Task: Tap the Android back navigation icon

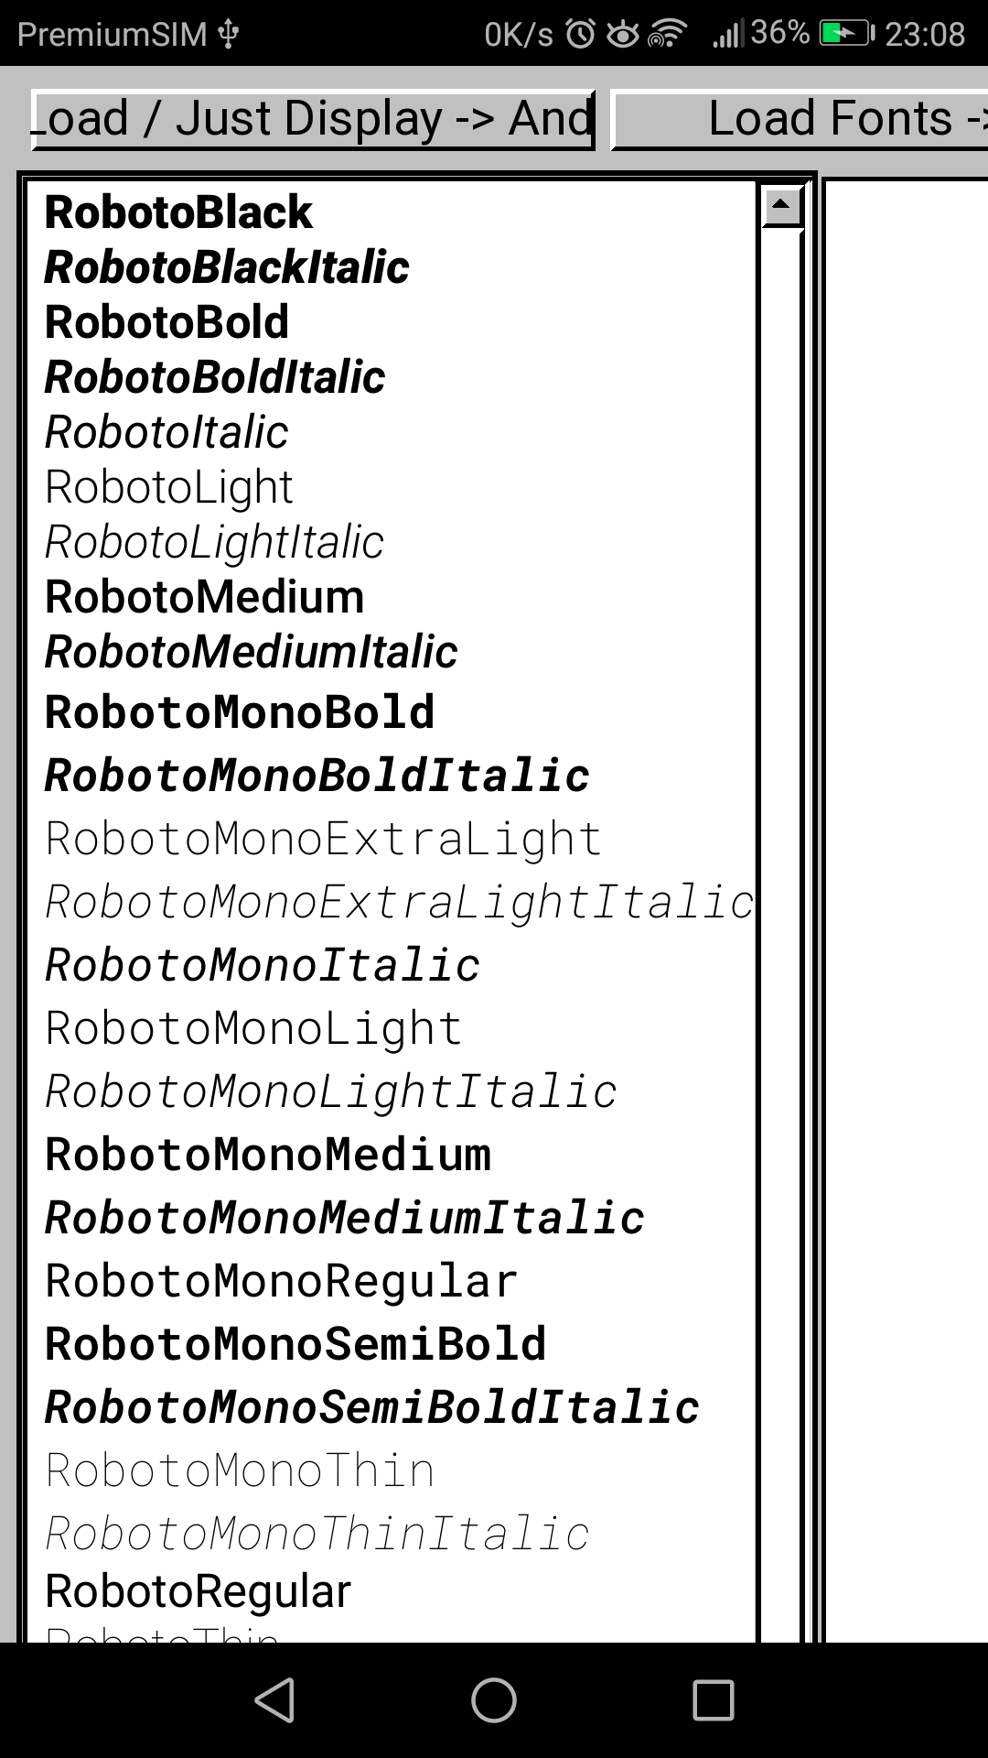Action: (275, 1700)
